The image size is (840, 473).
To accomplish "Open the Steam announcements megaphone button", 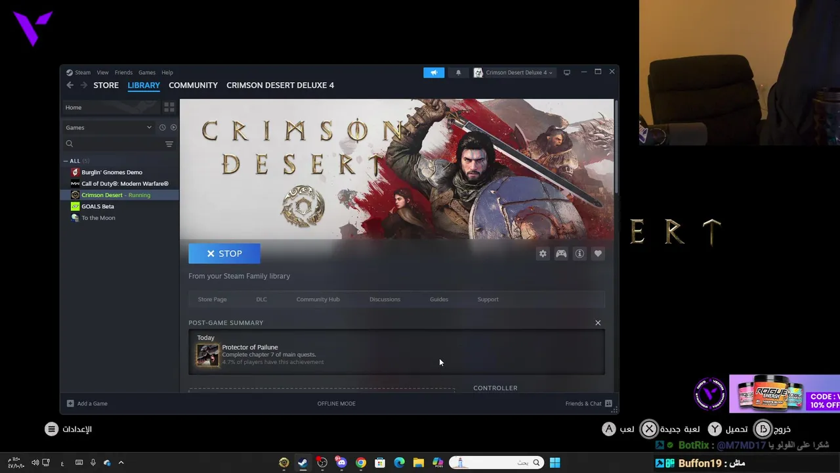I will pyautogui.click(x=433, y=72).
